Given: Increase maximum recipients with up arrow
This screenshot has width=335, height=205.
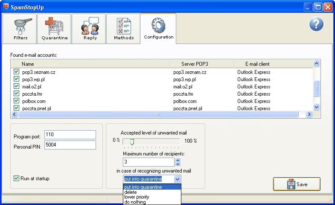Looking at the screenshot, I should [178, 160].
